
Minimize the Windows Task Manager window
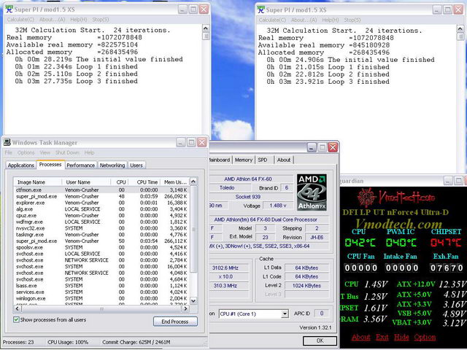[x=180, y=142]
